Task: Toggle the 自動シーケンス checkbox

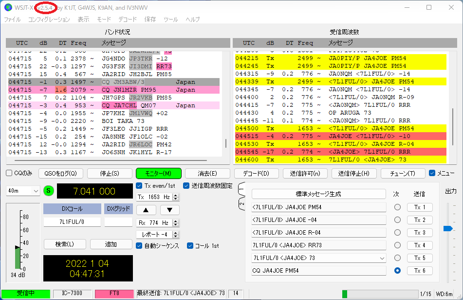Action: click(139, 245)
